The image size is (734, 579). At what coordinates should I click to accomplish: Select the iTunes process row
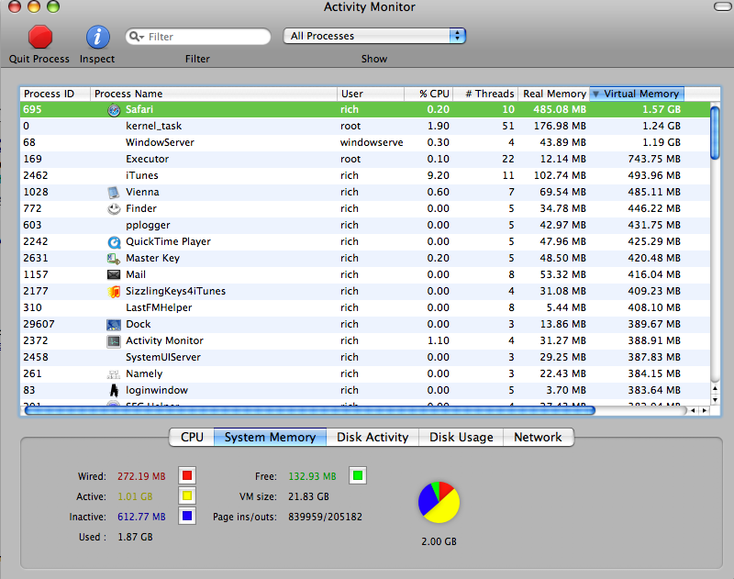click(x=365, y=175)
